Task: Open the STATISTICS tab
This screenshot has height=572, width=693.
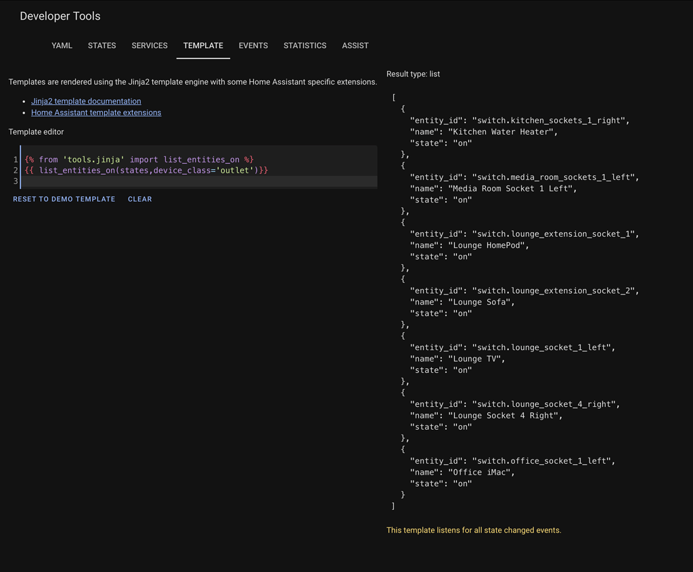Action: point(305,45)
